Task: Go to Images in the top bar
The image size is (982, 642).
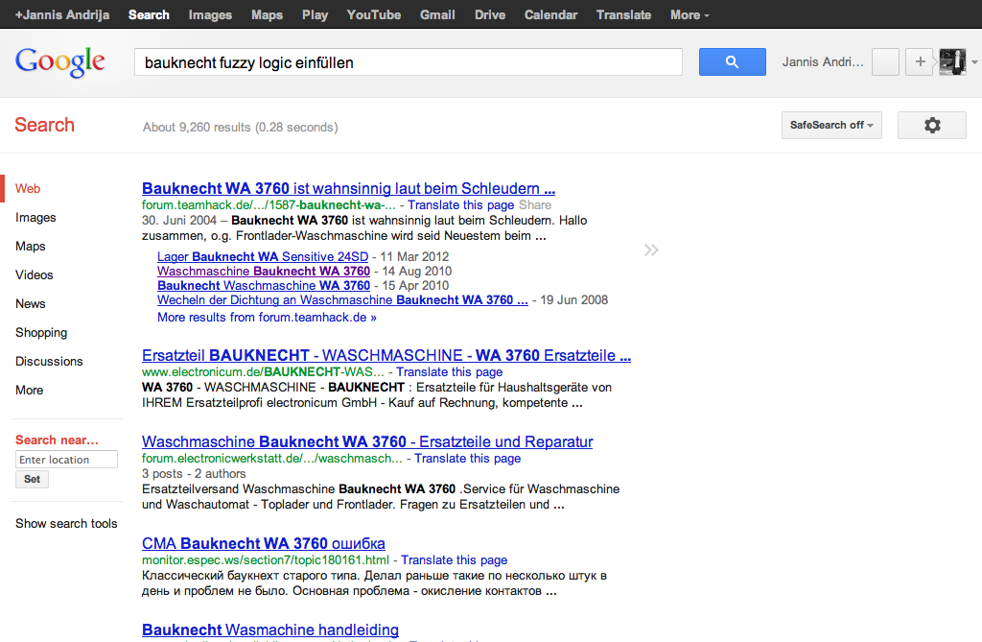Action: tap(210, 15)
